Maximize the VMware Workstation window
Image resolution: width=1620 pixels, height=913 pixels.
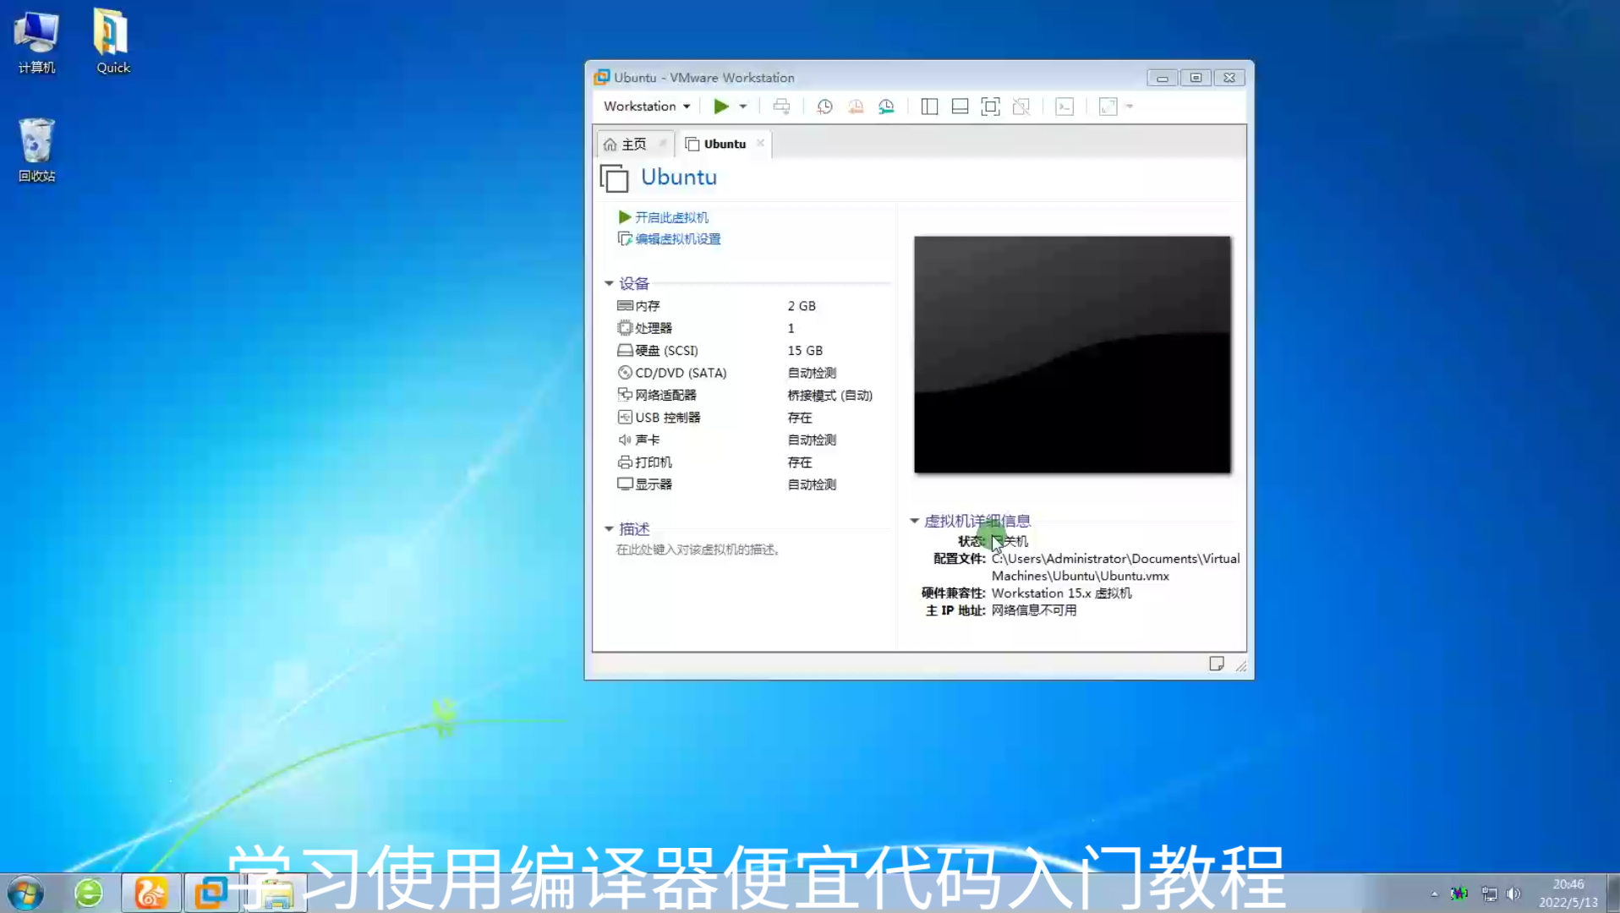click(1196, 78)
